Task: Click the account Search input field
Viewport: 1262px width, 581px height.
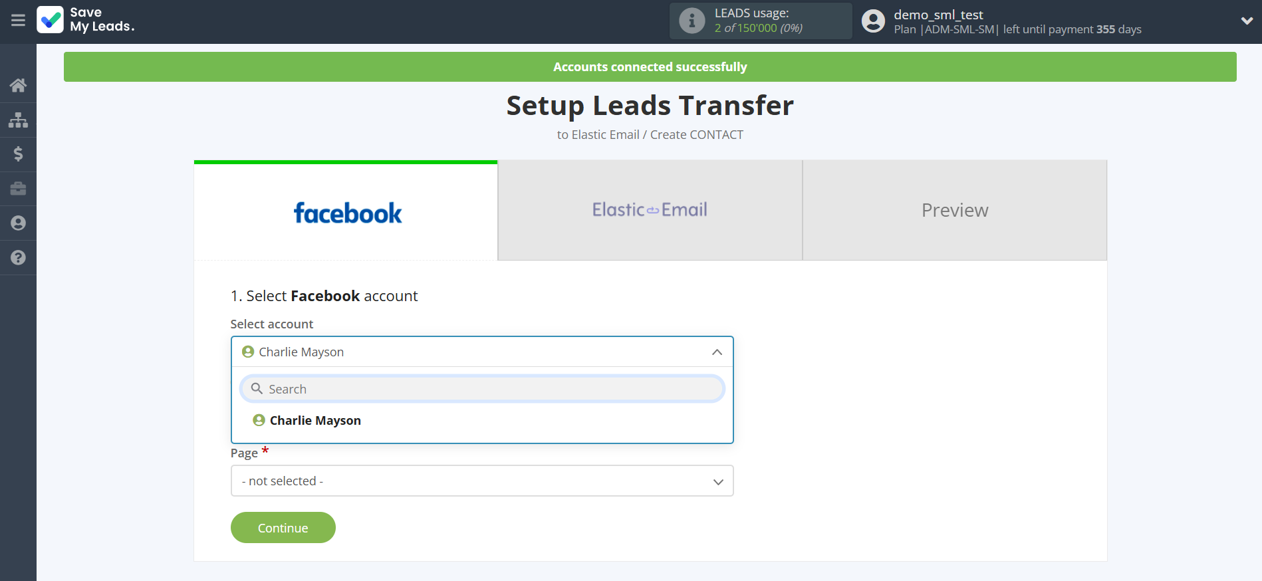Action: coord(482,389)
